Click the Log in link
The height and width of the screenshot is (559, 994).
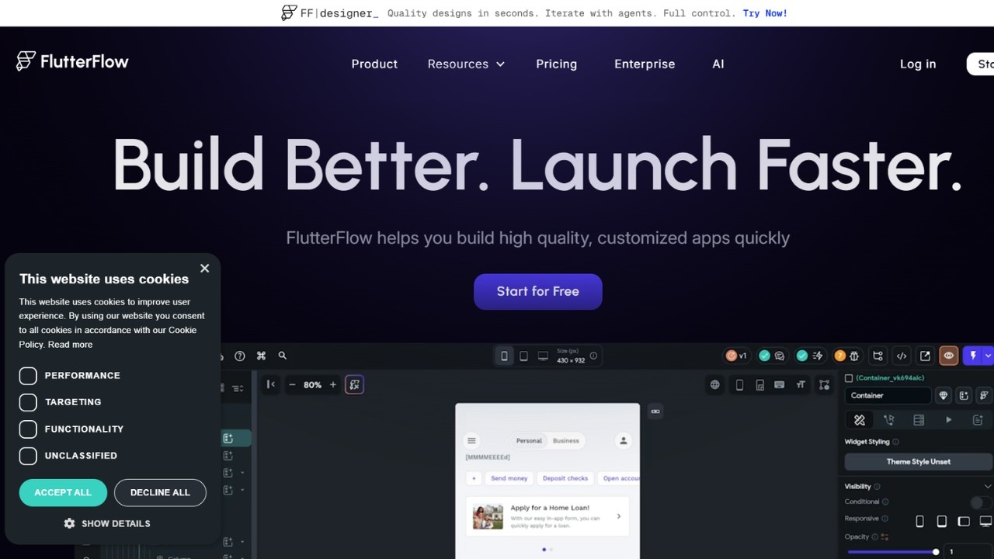point(918,64)
